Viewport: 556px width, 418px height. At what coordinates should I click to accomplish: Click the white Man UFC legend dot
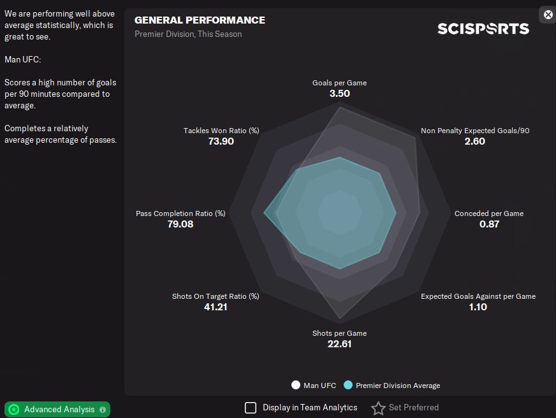point(295,385)
